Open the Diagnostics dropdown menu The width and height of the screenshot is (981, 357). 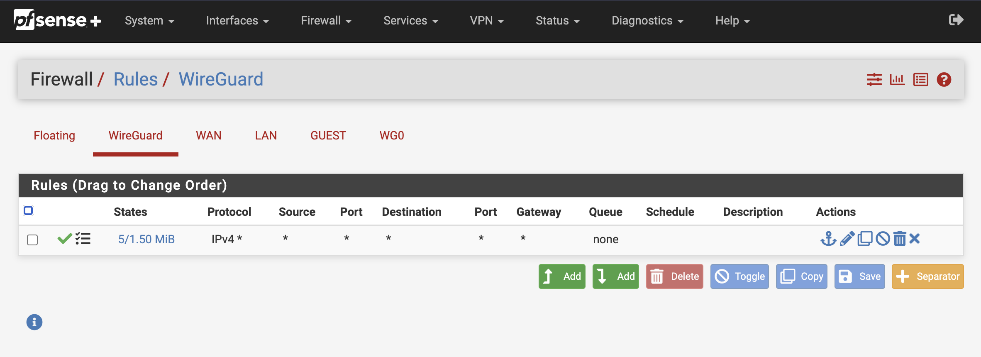coord(647,21)
